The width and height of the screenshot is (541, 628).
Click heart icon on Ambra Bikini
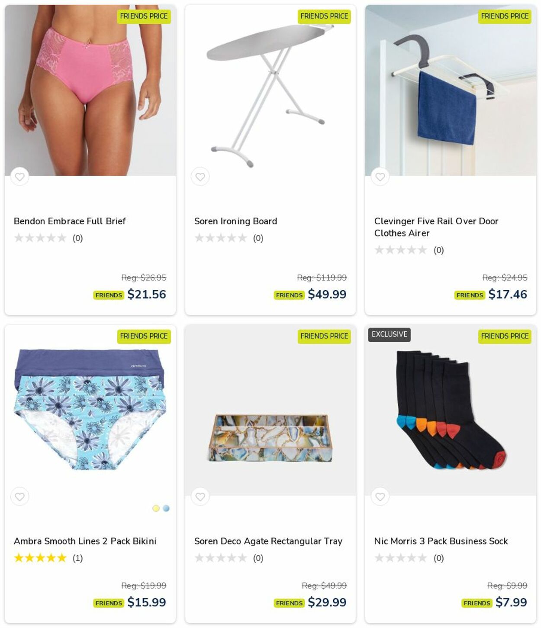point(19,497)
